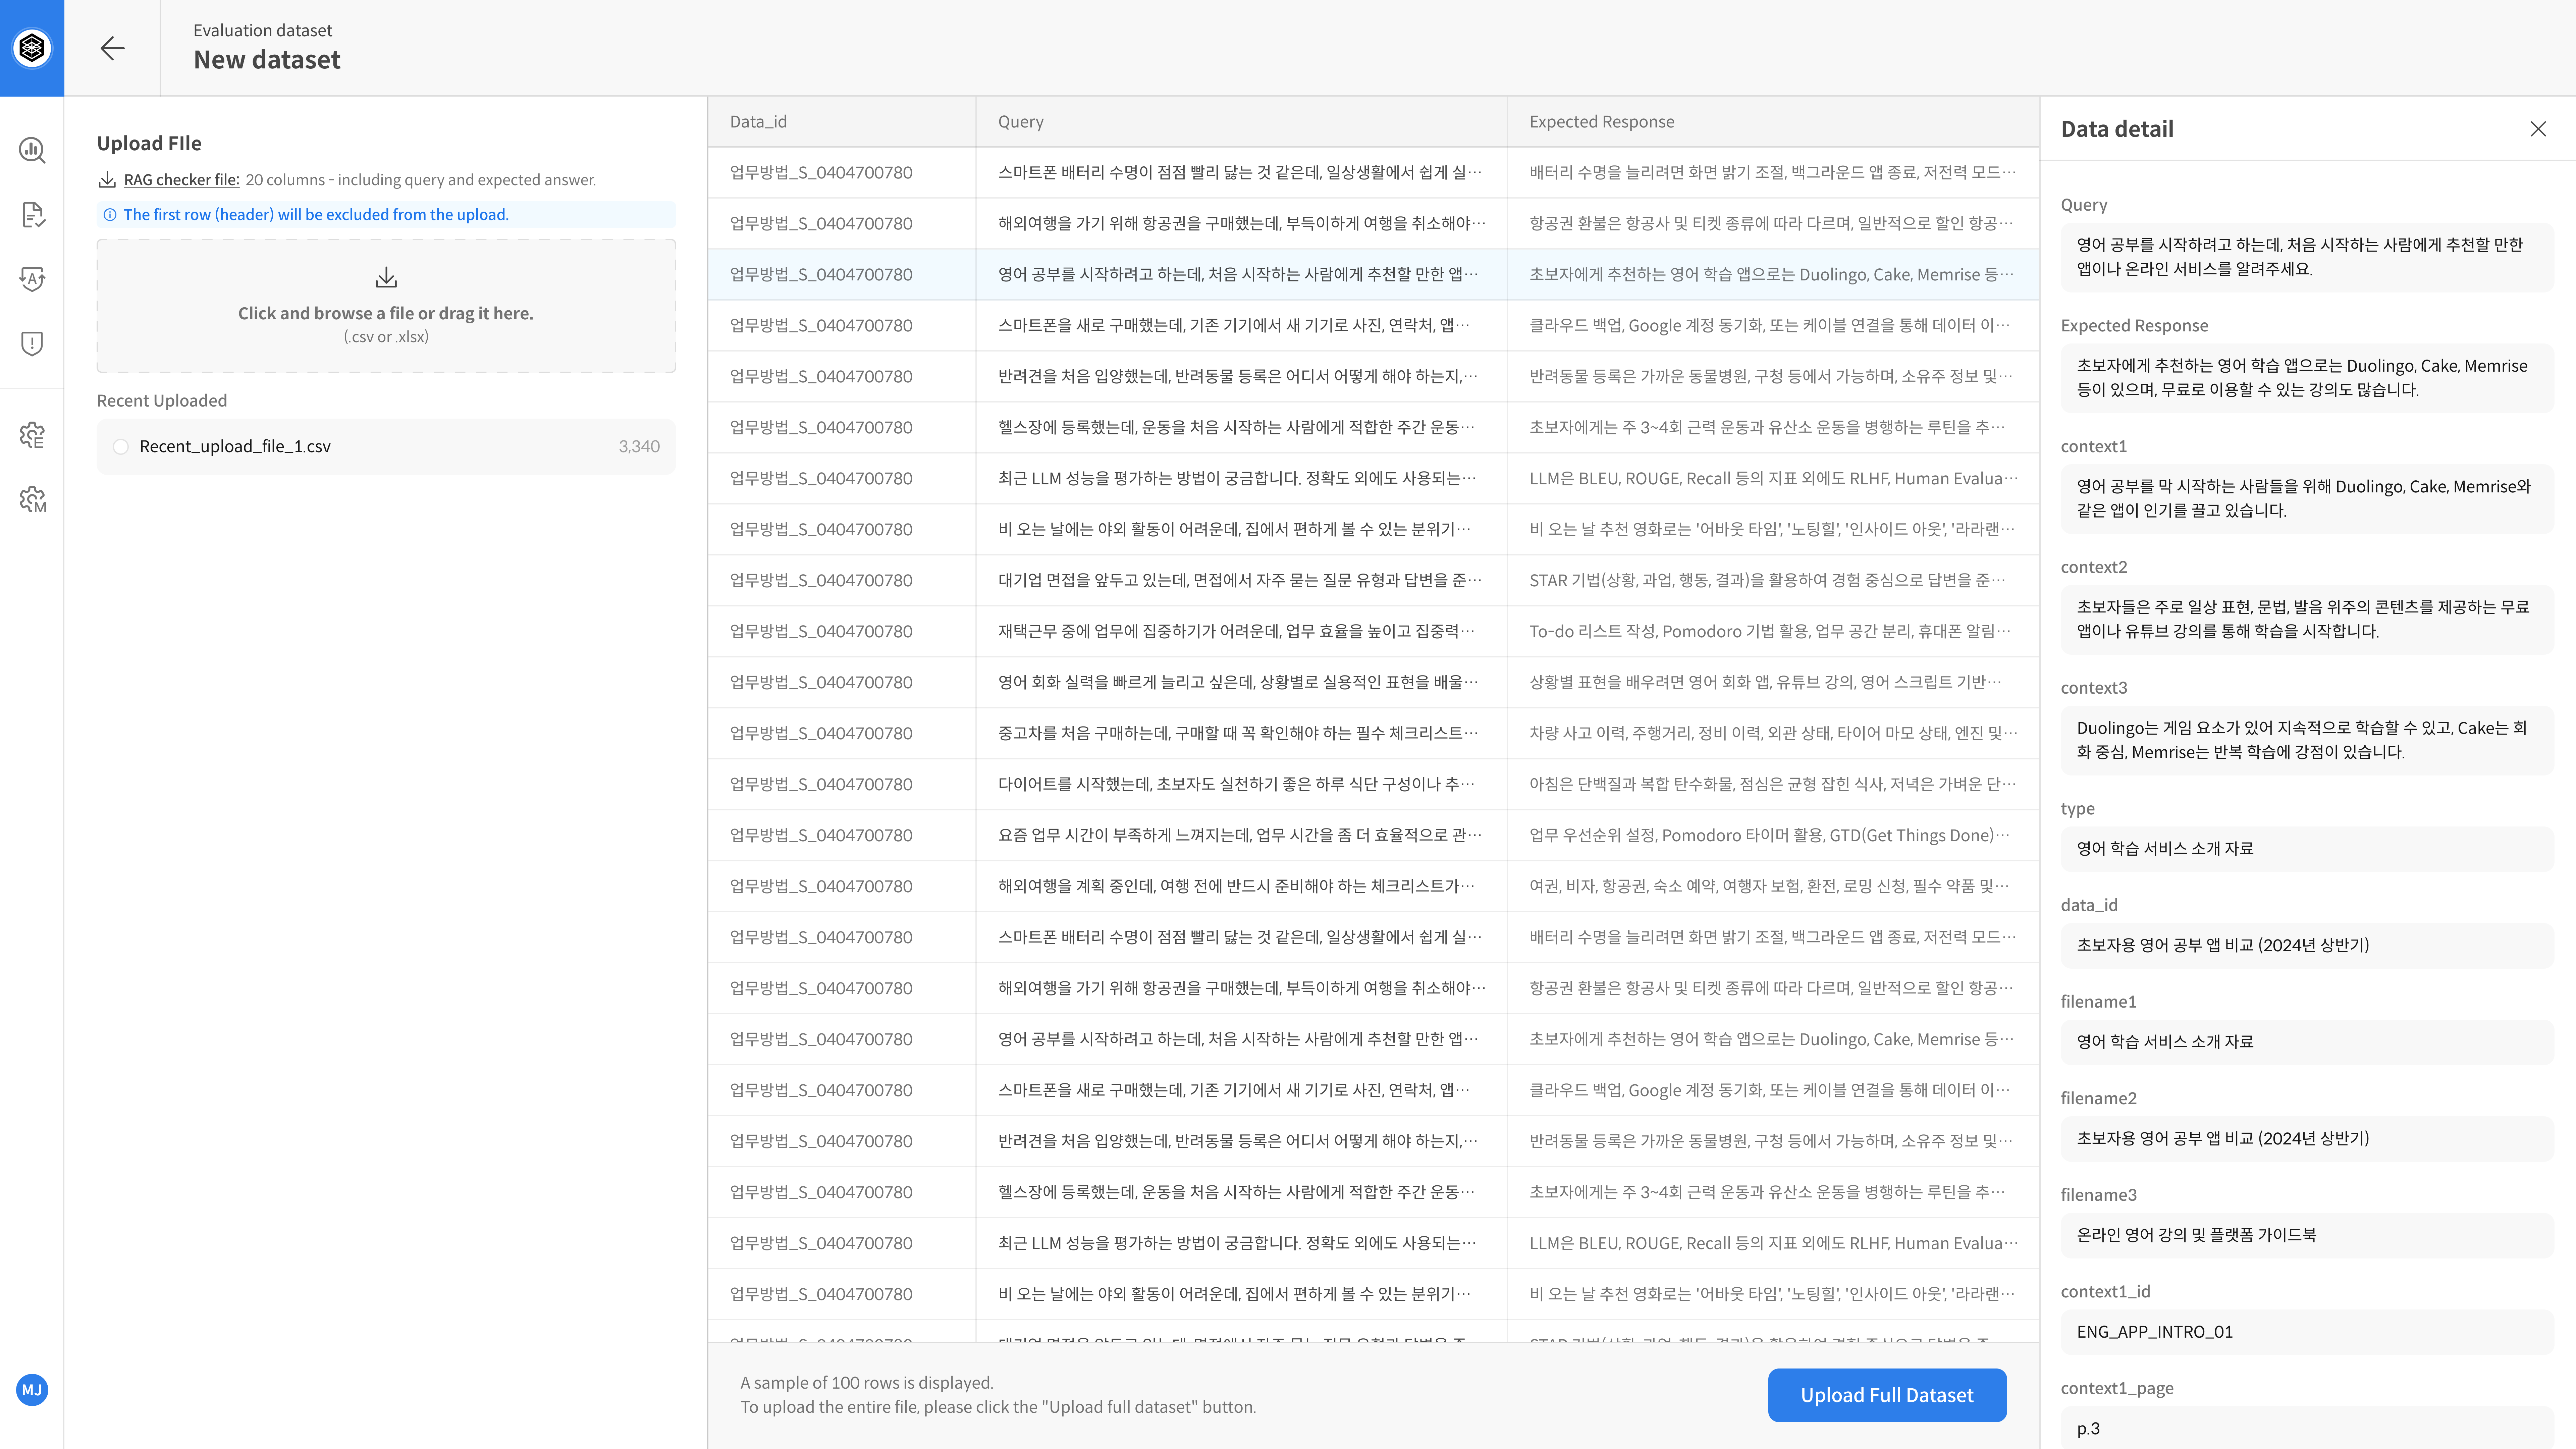Open the document checkmark sidebar icon
This screenshot has width=2576, height=1449.
click(x=32, y=215)
